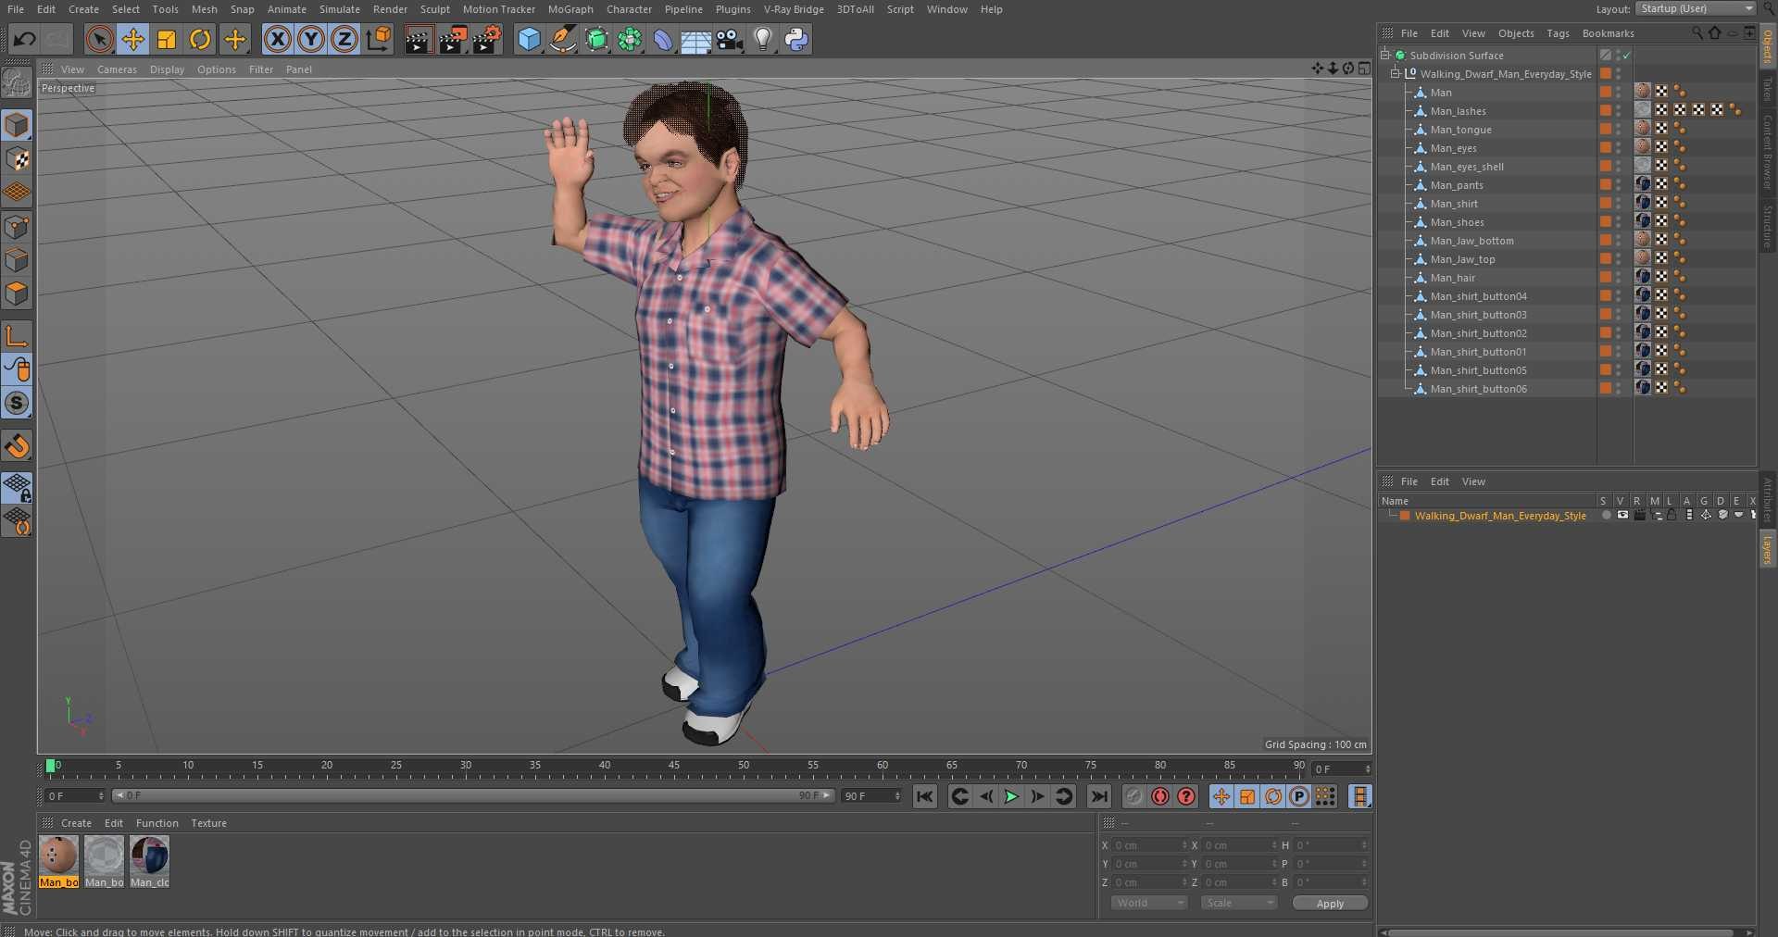Go to end of animation

[1098, 796]
